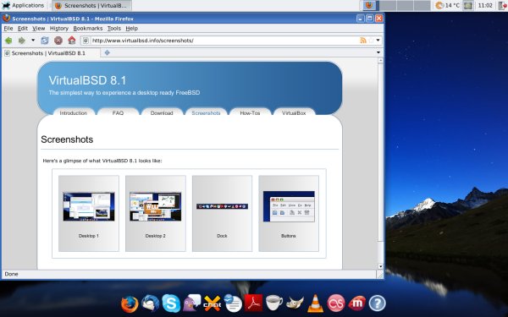Expand the address bar URL history dropdown
The image size is (508, 317).
pyautogui.click(x=378, y=41)
